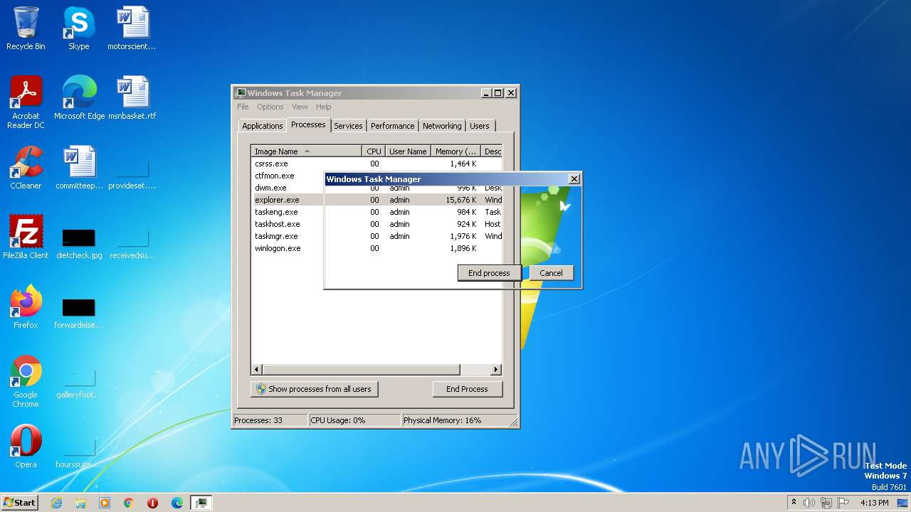Switch to the Performance tab
This screenshot has width=911, height=512.
point(392,126)
